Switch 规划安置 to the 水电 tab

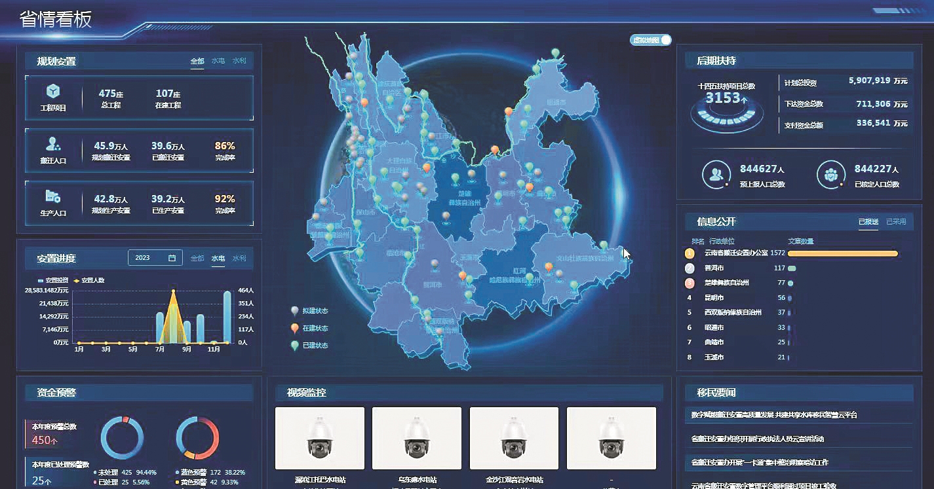click(x=218, y=61)
